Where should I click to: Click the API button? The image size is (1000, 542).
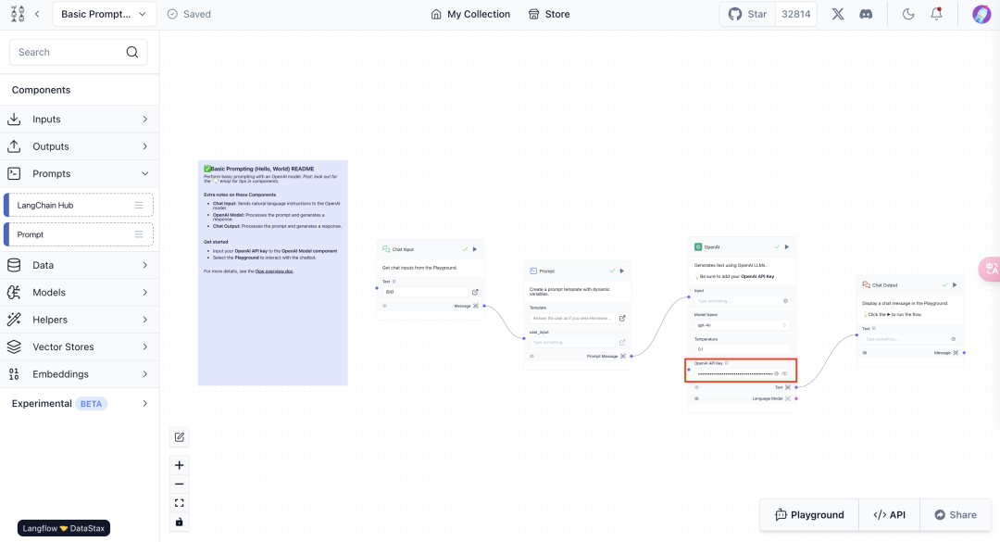click(x=890, y=515)
